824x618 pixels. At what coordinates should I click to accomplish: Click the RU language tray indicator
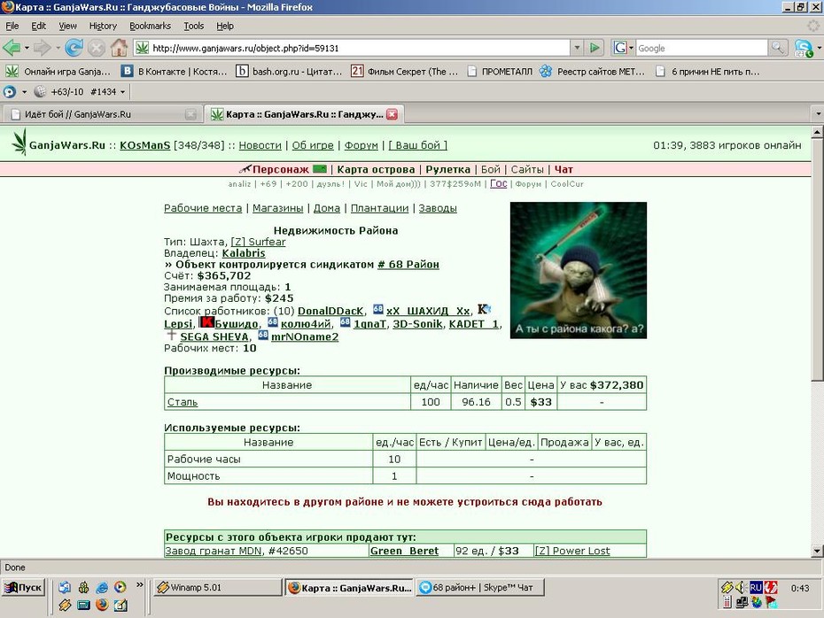[x=756, y=588]
